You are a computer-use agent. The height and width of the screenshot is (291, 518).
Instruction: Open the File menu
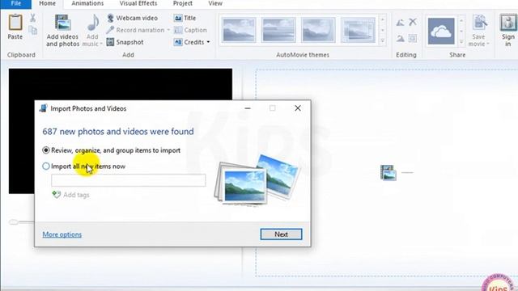point(16,3)
